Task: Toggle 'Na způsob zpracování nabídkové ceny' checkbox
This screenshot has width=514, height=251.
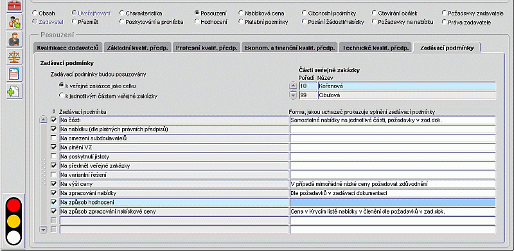Action: pyautogui.click(x=54, y=211)
